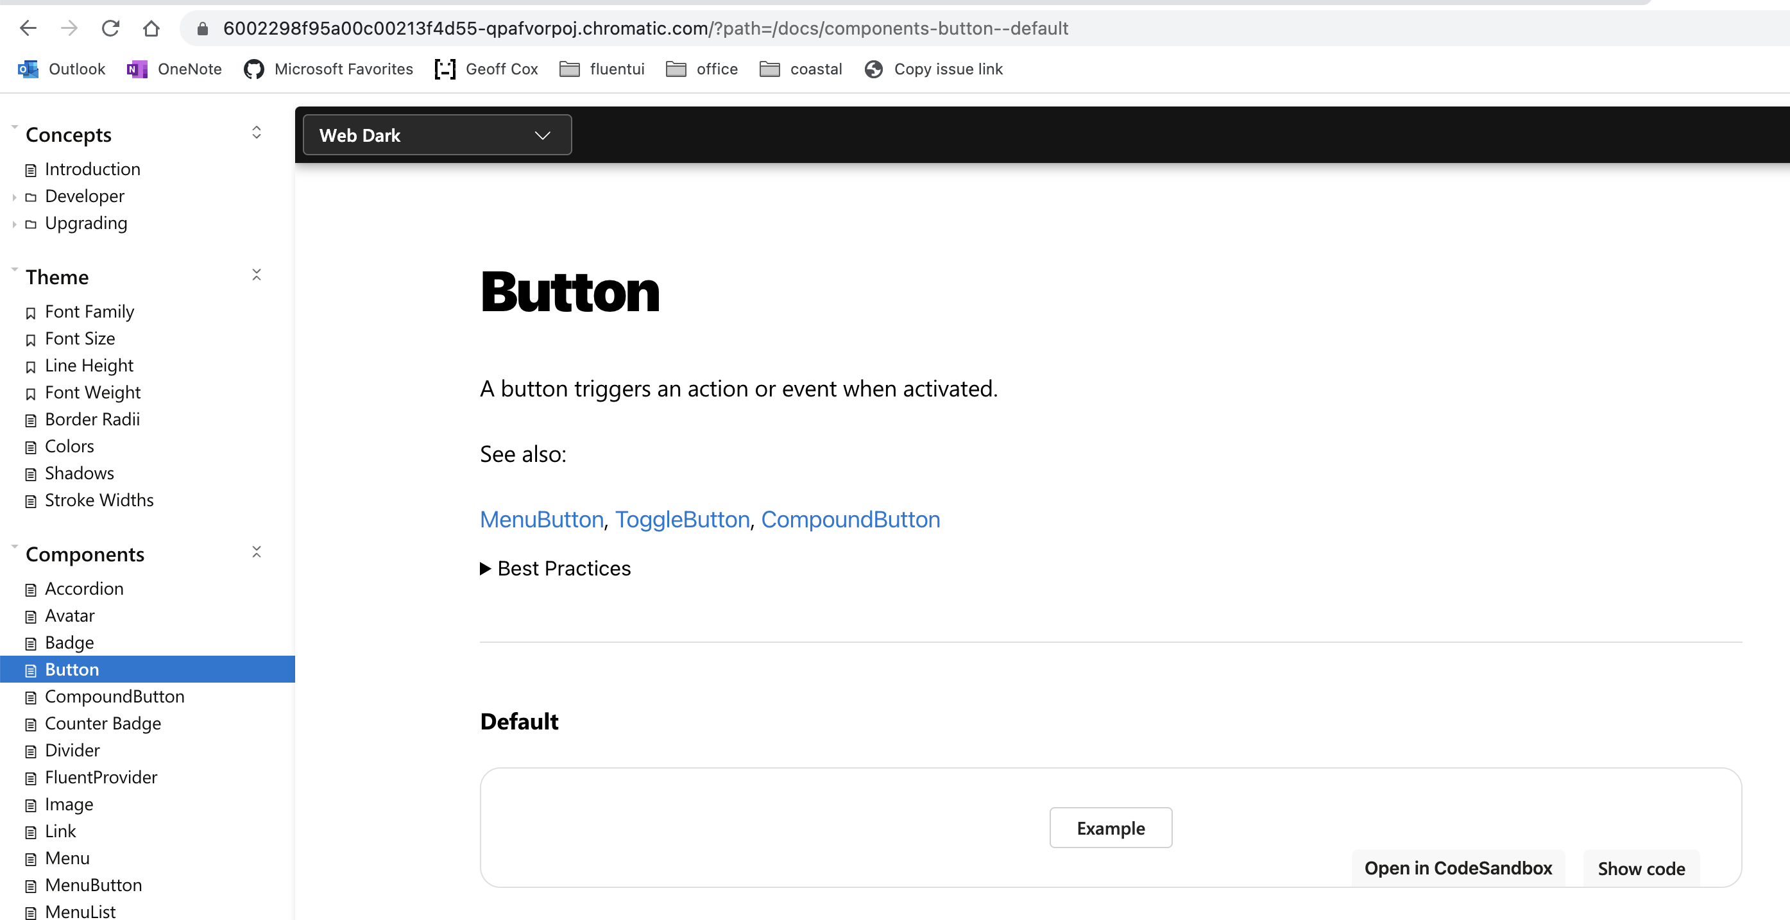The width and height of the screenshot is (1790, 920).
Task: Follow the ToggleButton link
Action: coord(683,519)
